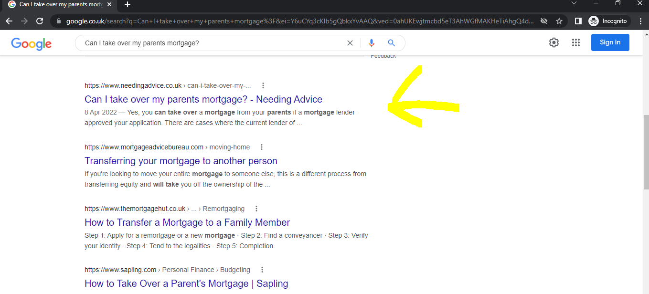This screenshot has height=294, width=649.
Task: Click inside the Google search box
Action: pos(210,43)
